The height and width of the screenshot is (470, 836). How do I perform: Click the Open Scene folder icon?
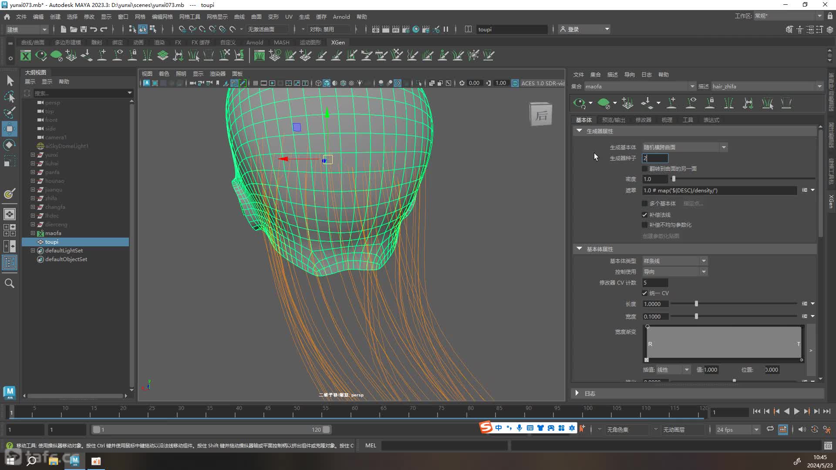(74, 29)
